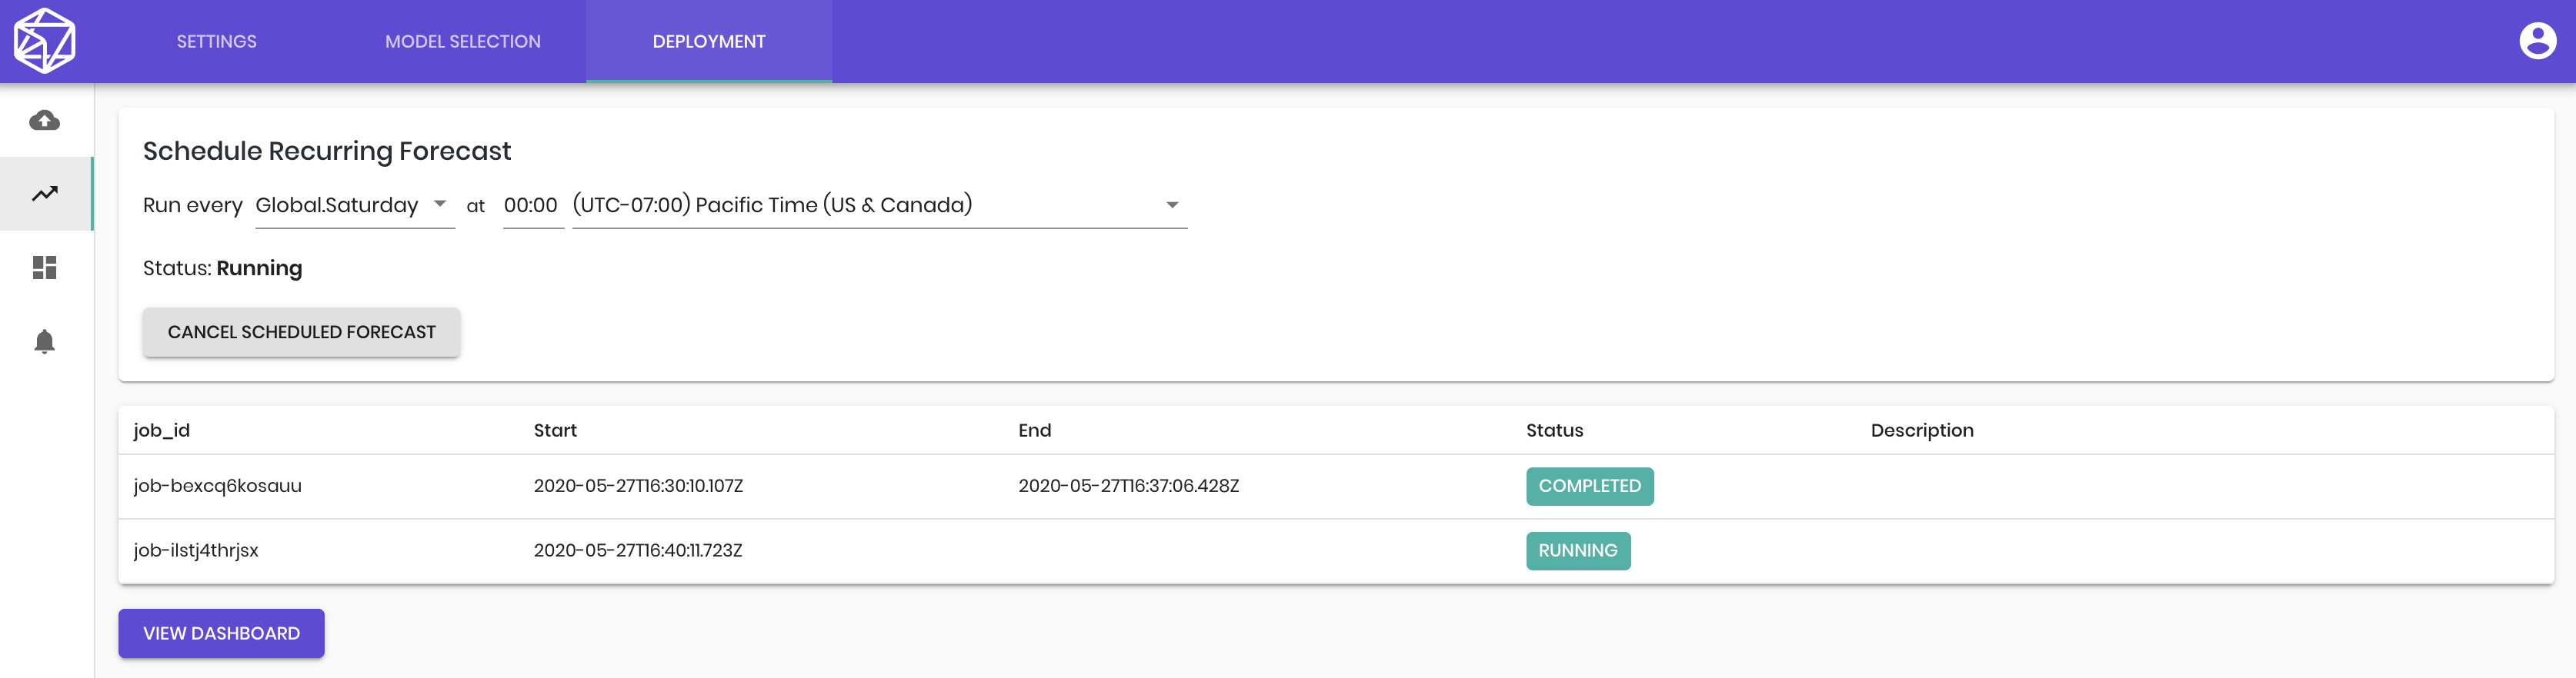Select the Deployment tab
2576x678 pixels.
coord(709,41)
